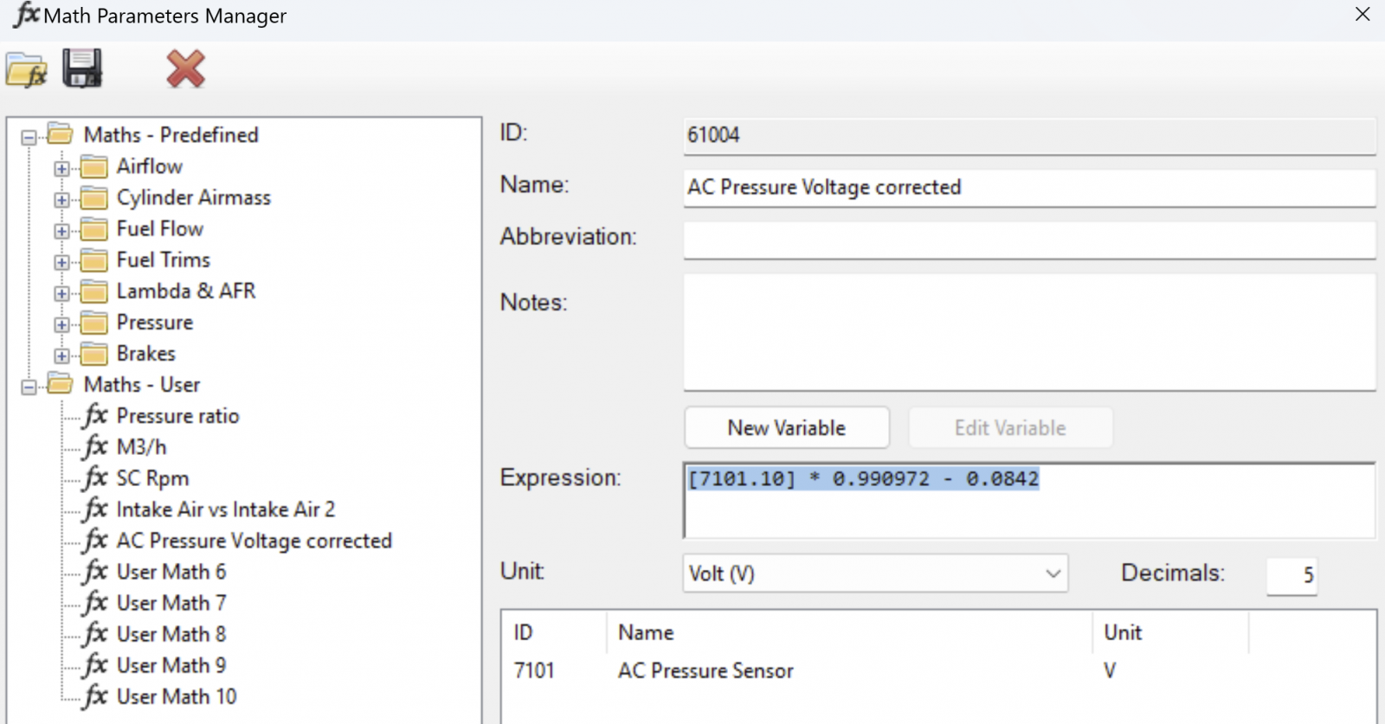Open math file folder icon
Screen dimensions: 1385x724
26,70
